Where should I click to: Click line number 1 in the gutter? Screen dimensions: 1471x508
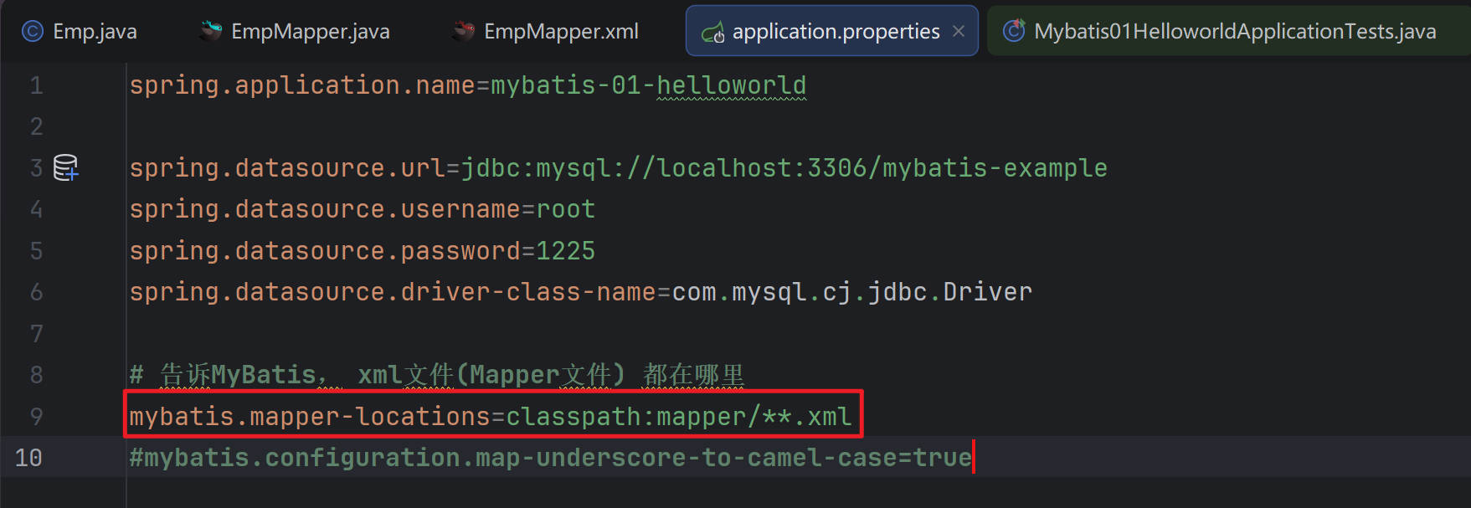(36, 85)
